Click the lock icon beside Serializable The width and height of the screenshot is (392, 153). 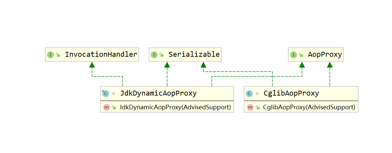click(x=162, y=55)
